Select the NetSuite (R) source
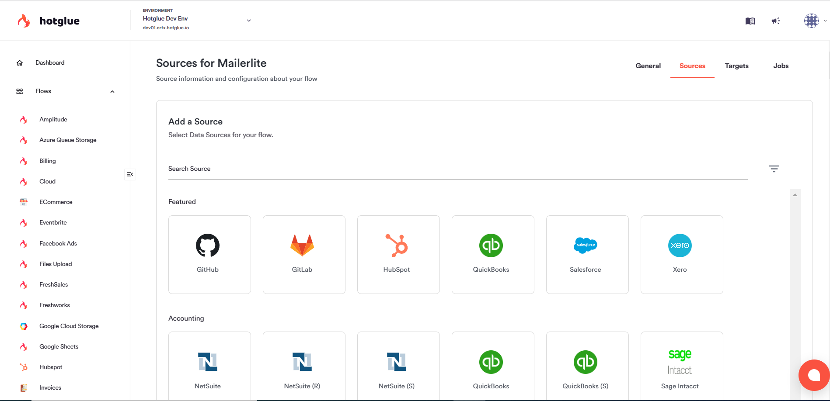This screenshot has height=401, width=830. pos(304,366)
